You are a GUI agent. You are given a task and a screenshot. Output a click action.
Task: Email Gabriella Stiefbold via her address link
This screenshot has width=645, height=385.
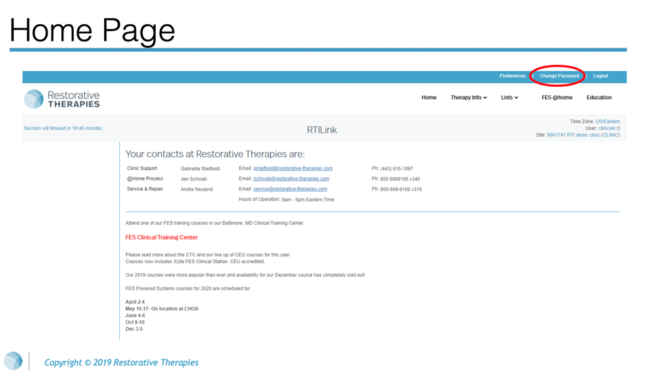[293, 169]
